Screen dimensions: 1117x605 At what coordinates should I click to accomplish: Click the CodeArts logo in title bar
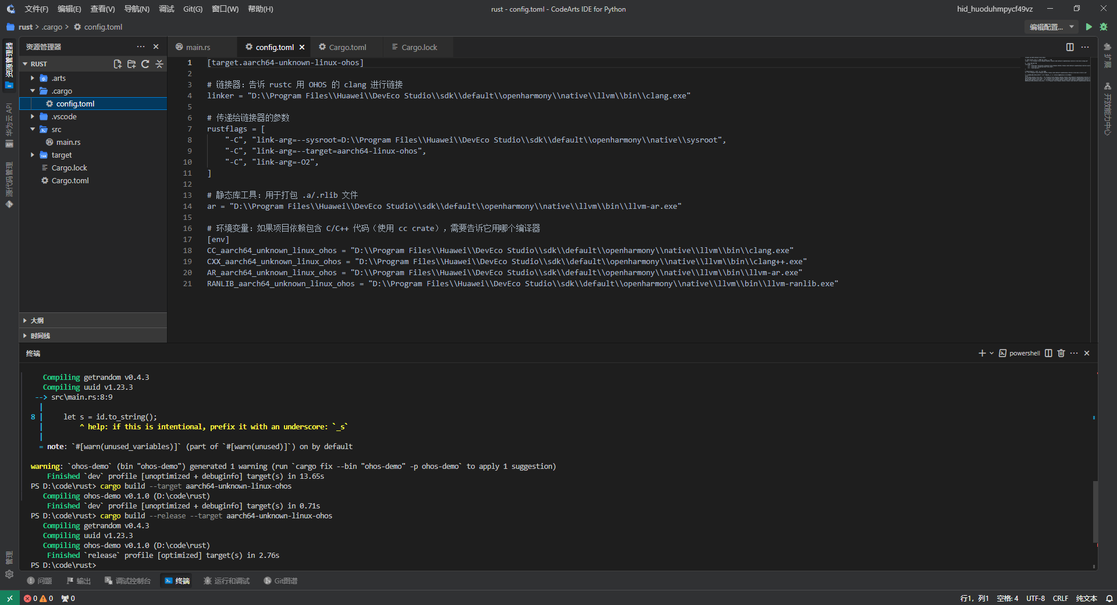10,9
